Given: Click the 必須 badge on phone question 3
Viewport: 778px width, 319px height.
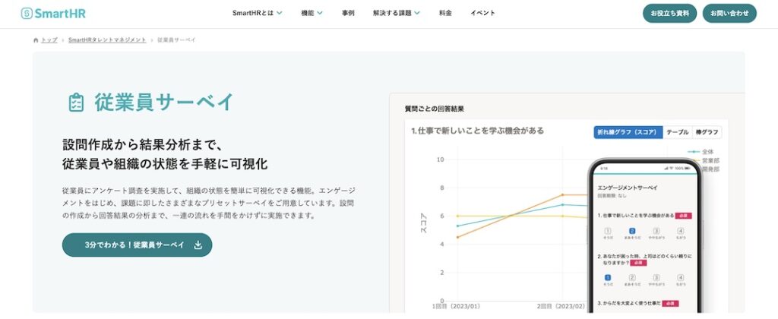Looking at the screenshot, I should (670, 303).
